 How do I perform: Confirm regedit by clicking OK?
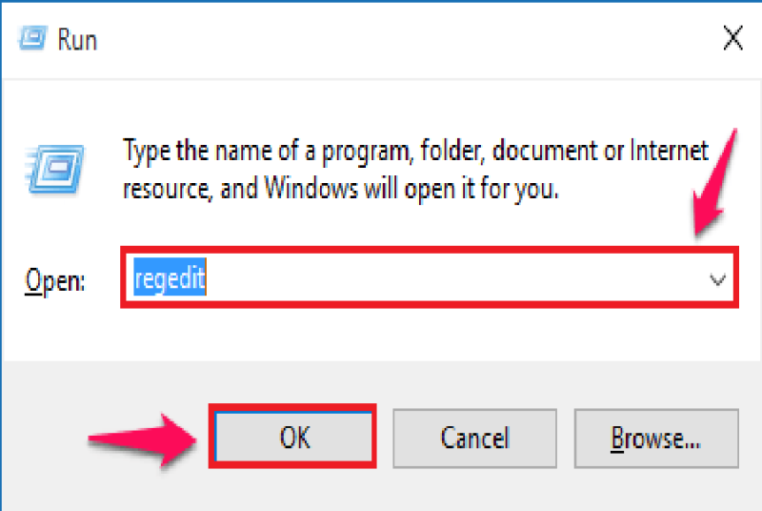(x=293, y=437)
